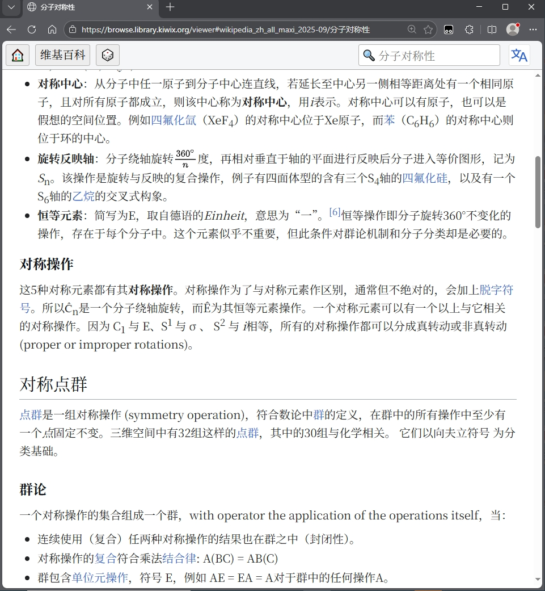Viewport: 545px width, 591px height.
Task: Click the page vertical scrollbar thumb
Action: pyautogui.click(x=538, y=192)
